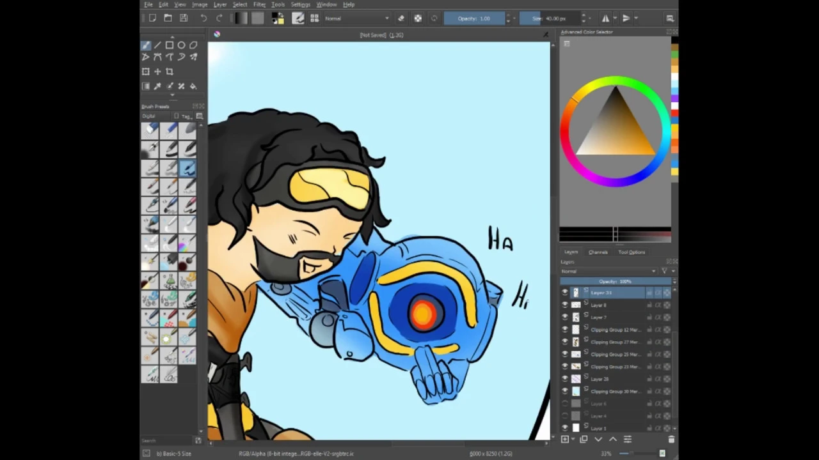Screen dimensions: 819x460
Task: Open the brush editor settings
Action: coord(298,19)
